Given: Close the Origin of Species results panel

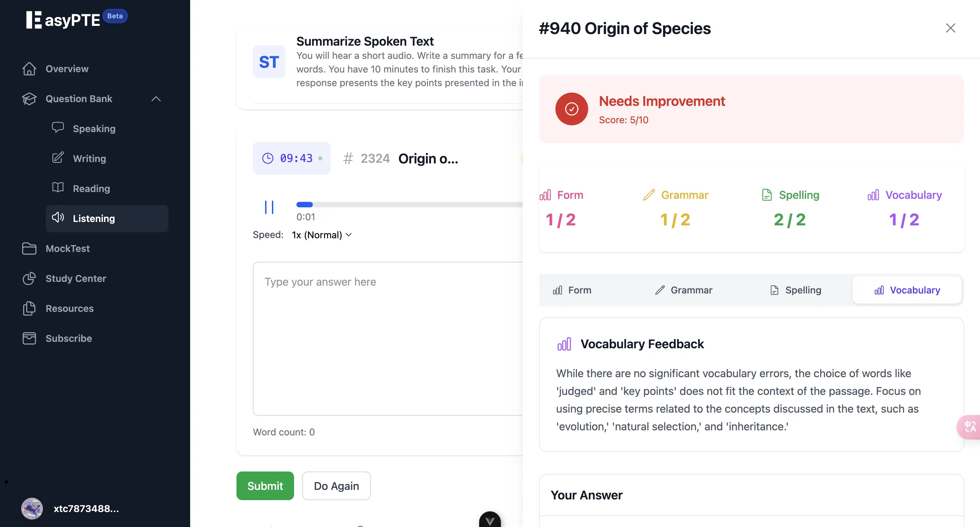Looking at the screenshot, I should coord(950,28).
